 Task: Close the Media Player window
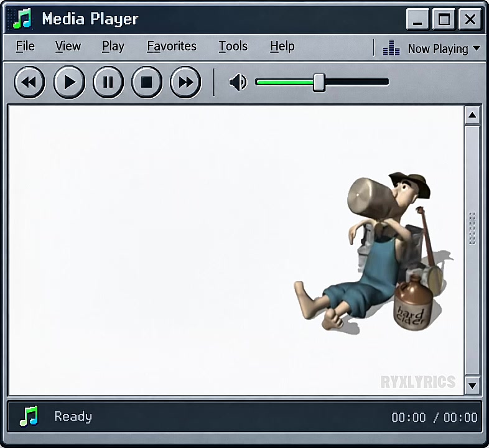point(470,19)
